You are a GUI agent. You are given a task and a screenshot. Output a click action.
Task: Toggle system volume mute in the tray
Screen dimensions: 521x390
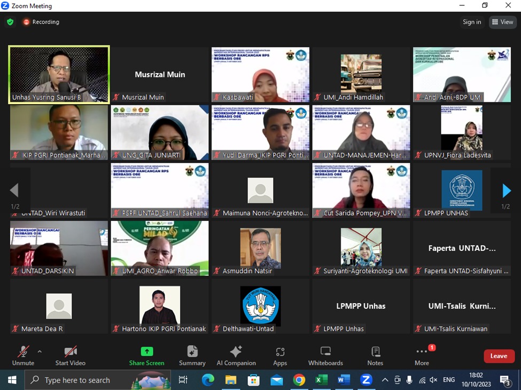pyautogui.click(x=433, y=380)
